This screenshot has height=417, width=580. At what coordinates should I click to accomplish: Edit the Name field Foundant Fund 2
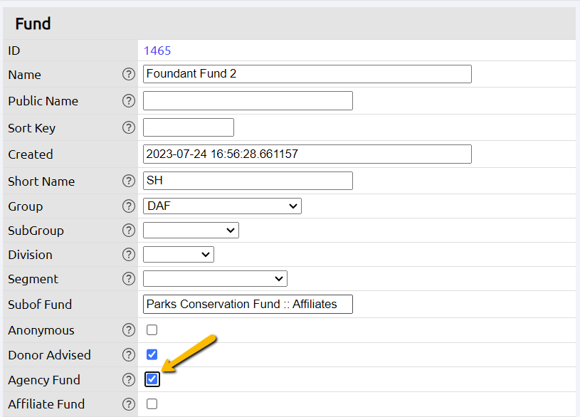[x=307, y=74]
